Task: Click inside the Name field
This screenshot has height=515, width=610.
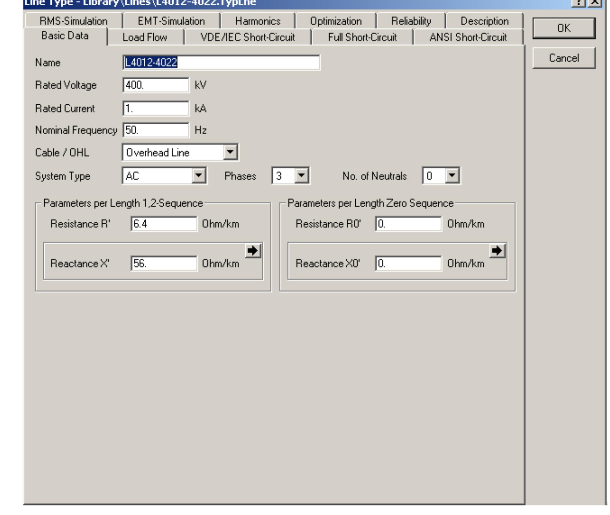Action: pos(222,63)
